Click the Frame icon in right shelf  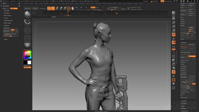tap(173, 56)
